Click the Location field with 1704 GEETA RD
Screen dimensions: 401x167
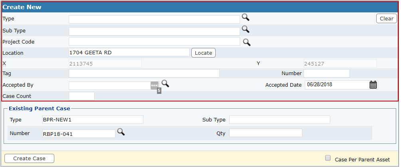(x=129, y=52)
